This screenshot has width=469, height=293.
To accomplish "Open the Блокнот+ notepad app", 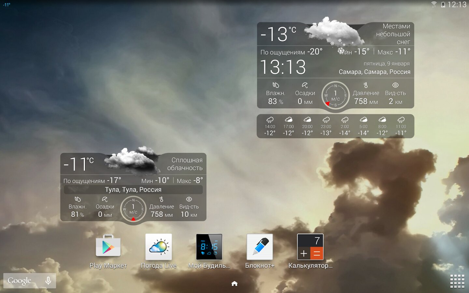I will tap(260, 247).
